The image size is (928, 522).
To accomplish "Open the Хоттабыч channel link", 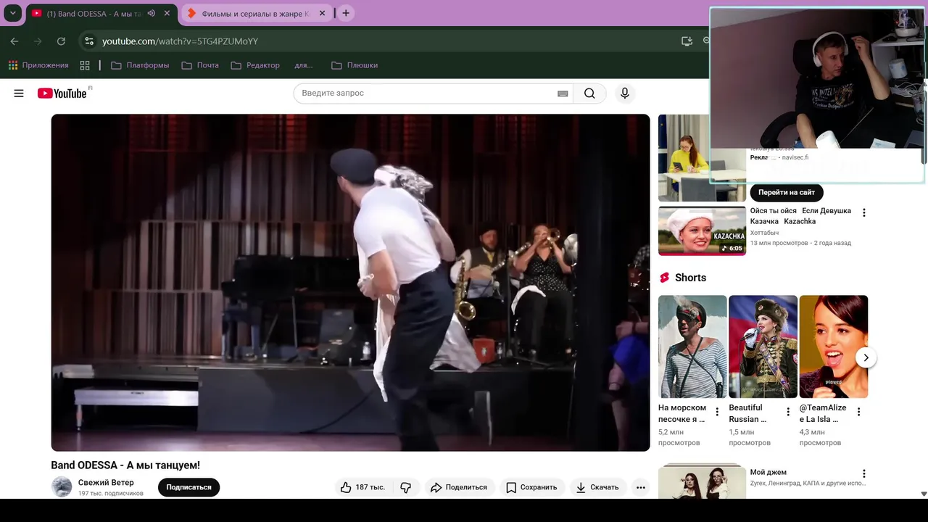I will pyautogui.click(x=765, y=232).
